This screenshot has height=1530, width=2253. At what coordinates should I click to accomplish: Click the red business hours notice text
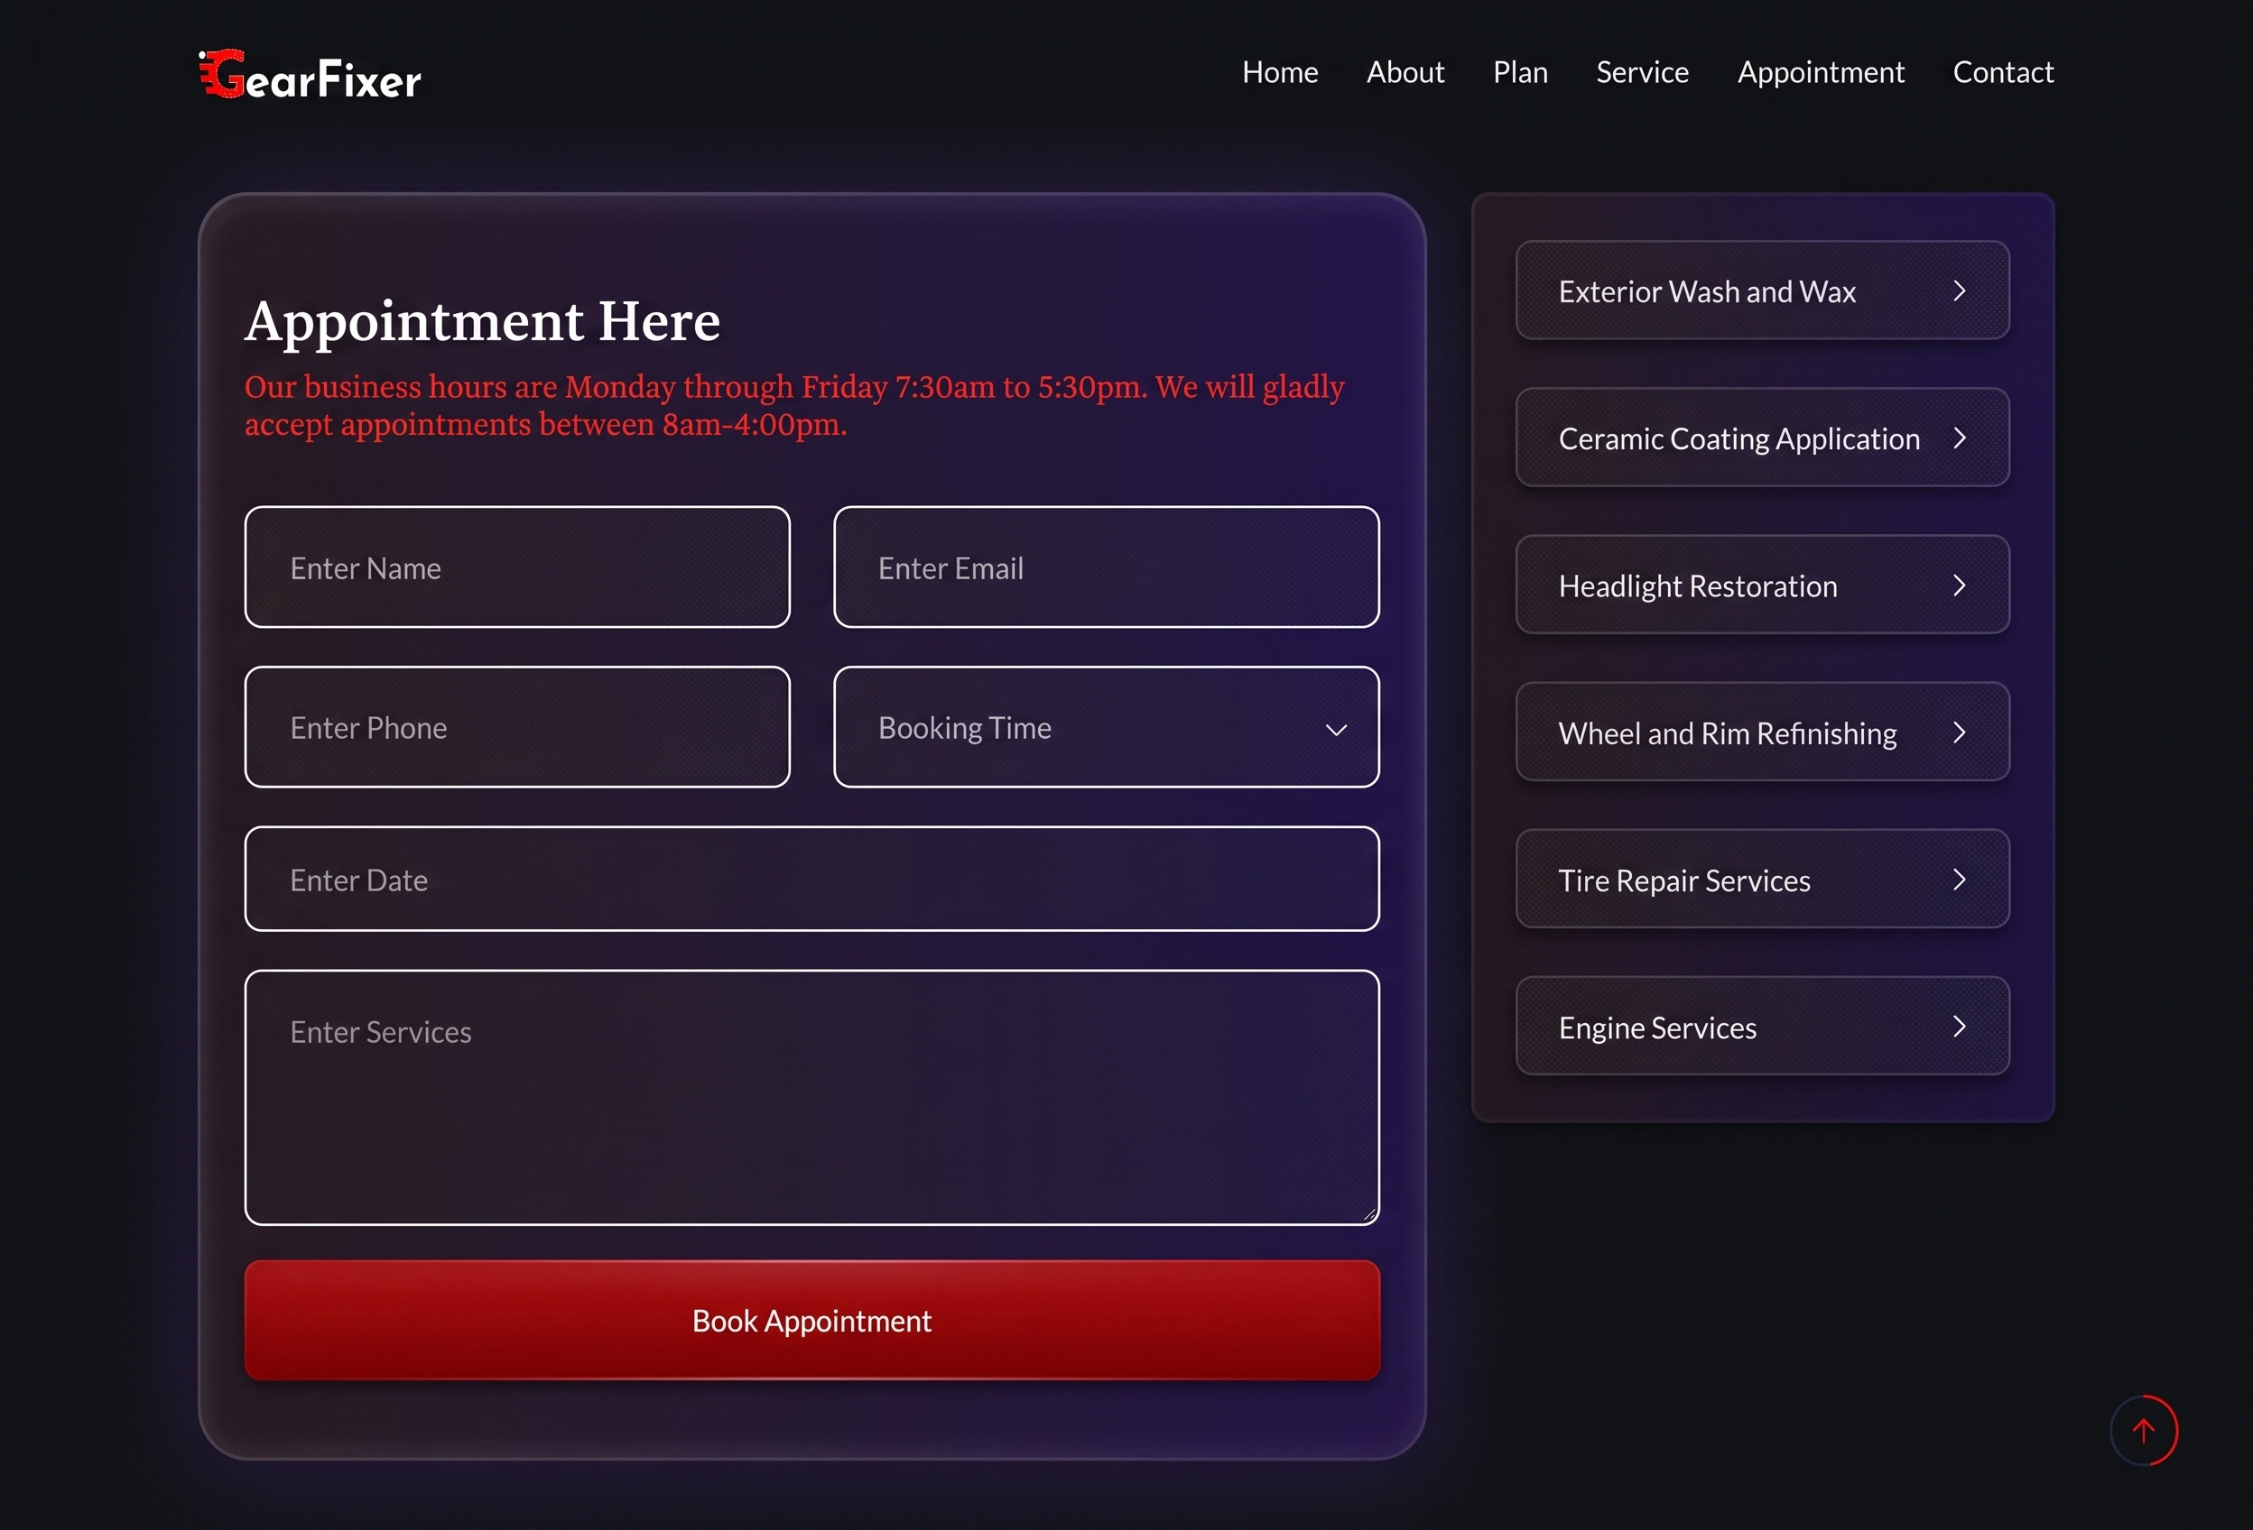pyautogui.click(x=794, y=405)
